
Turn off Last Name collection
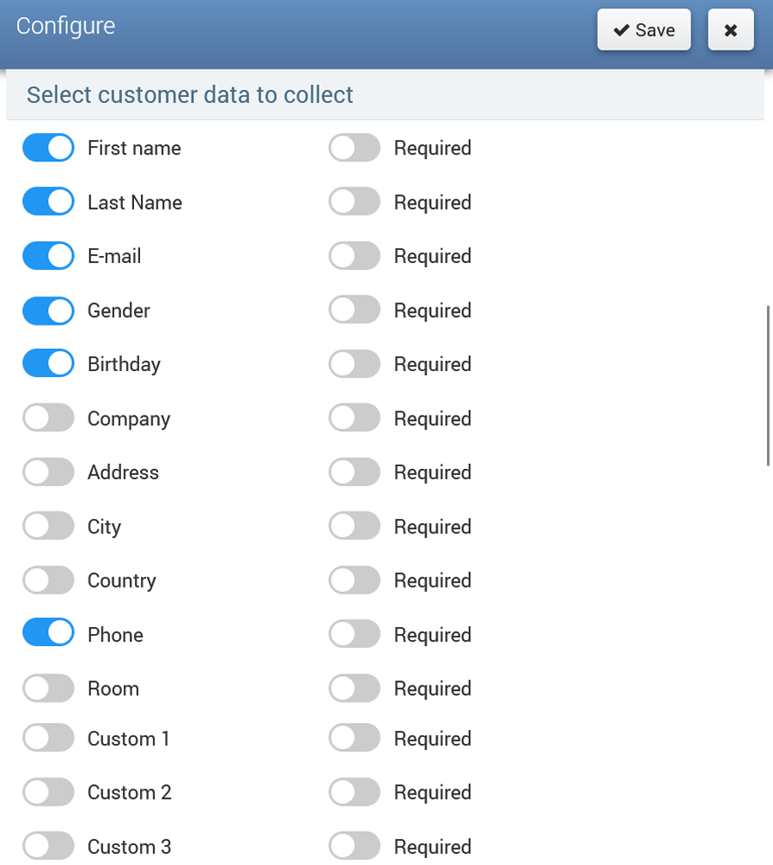coord(49,202)
